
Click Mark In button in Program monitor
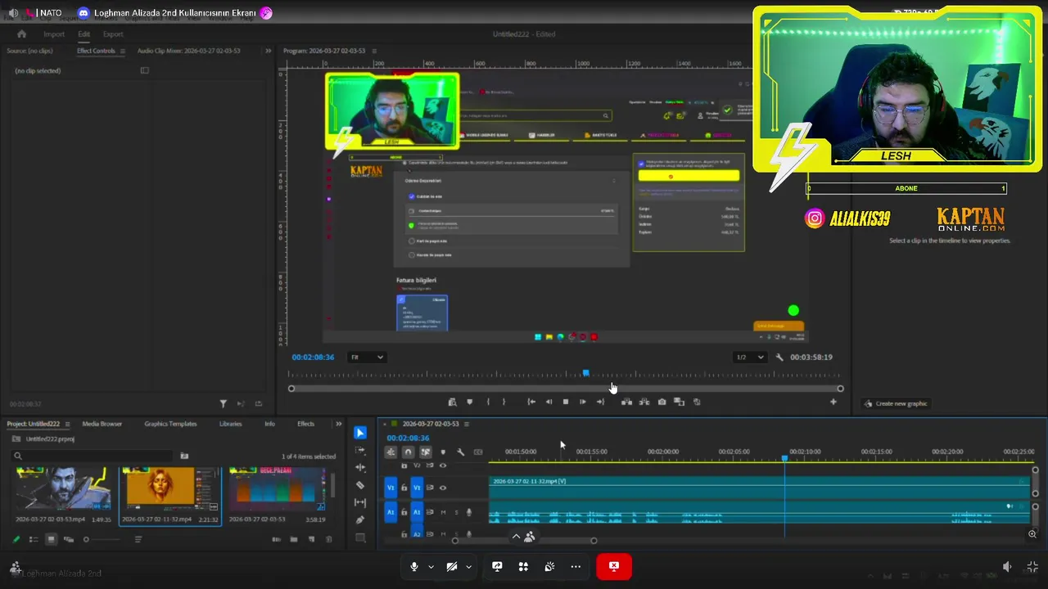coord(488,402)
